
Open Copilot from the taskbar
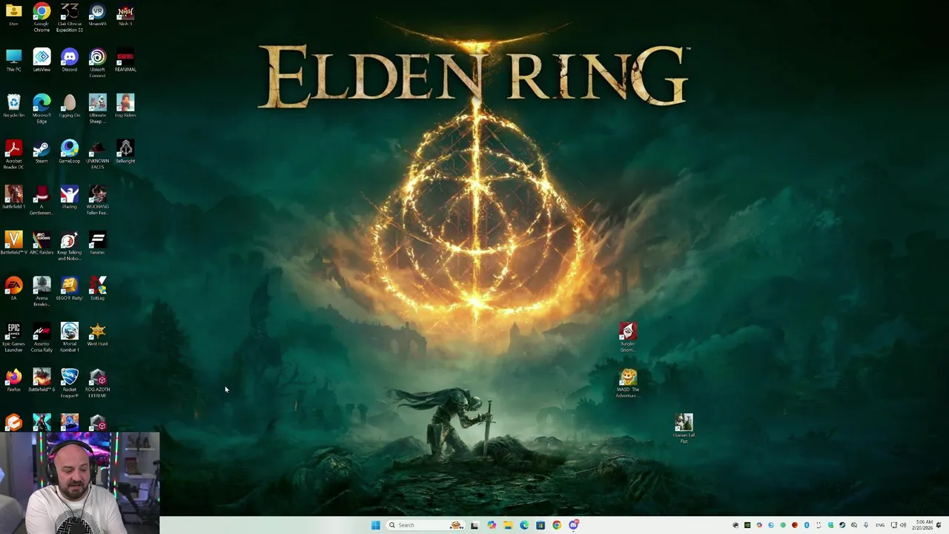coord(492,525)
